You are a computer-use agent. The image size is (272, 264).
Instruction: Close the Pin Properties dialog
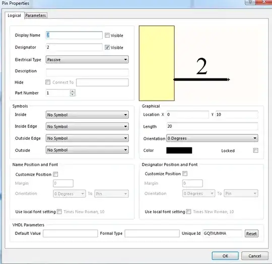pyautogui.click(x=264, y=2)
